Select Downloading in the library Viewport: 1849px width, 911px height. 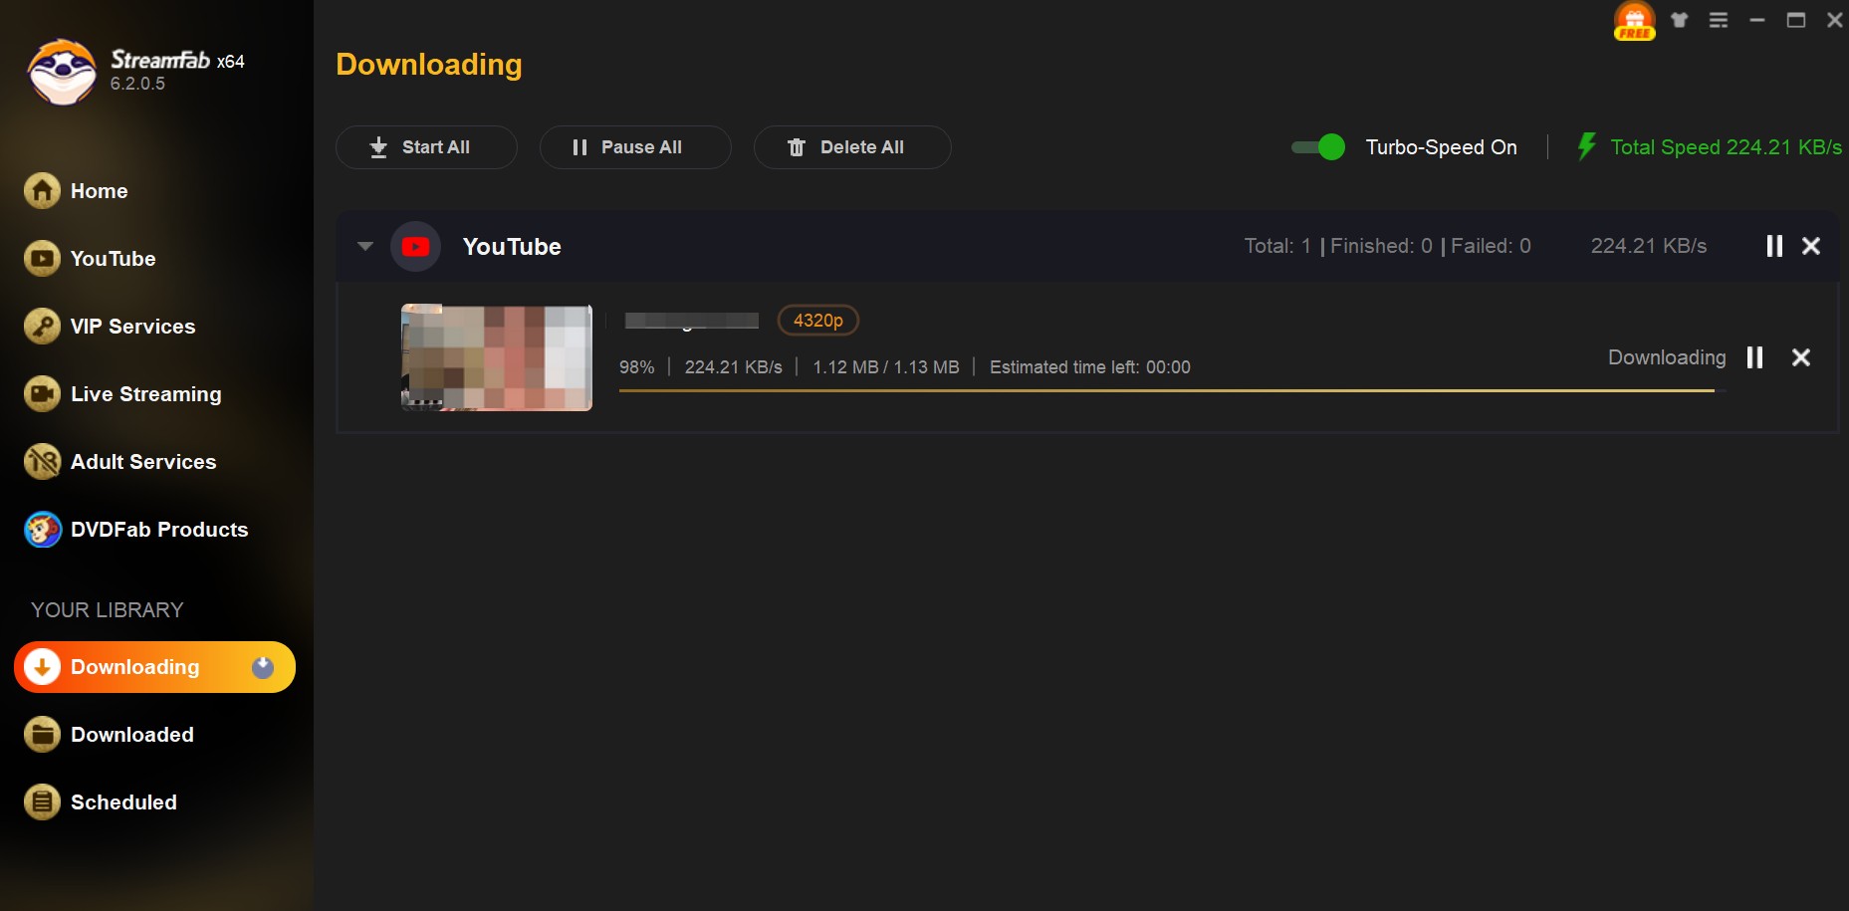(x=154, y=667)
